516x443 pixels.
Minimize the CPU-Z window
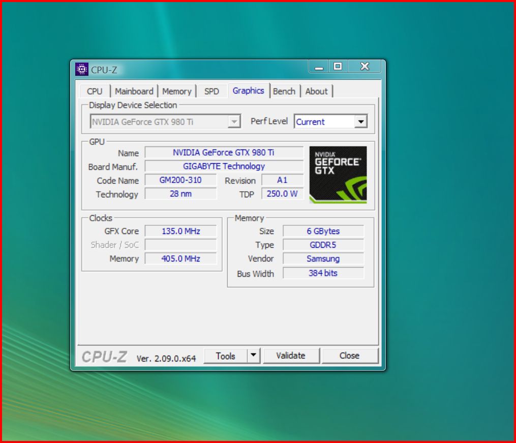click(x=319, y=67)
